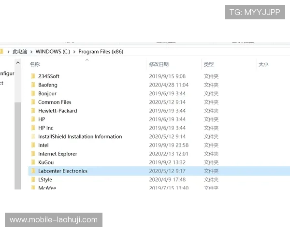290x232 pixels.
Task: Click the Intel folder icon
Action: pyautogui.click(x=33, y=145)
